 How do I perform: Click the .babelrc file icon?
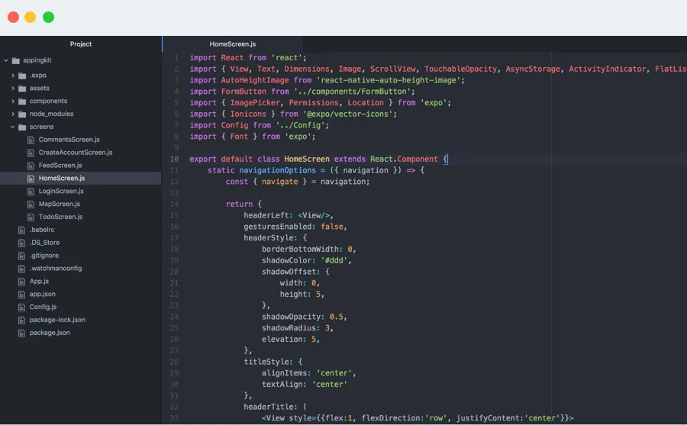pyautogui.click(x=21, y=230)
